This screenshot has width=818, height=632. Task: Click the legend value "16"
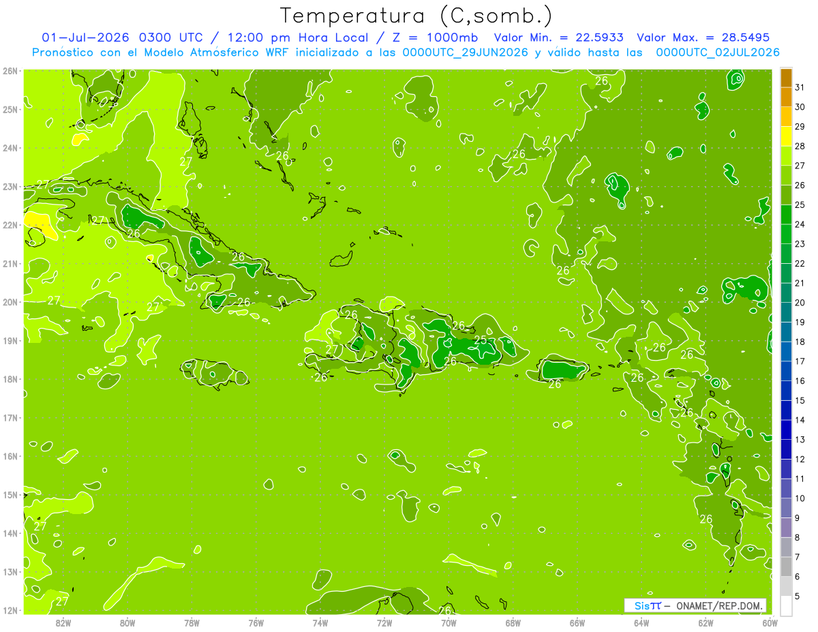pos(800,380)
